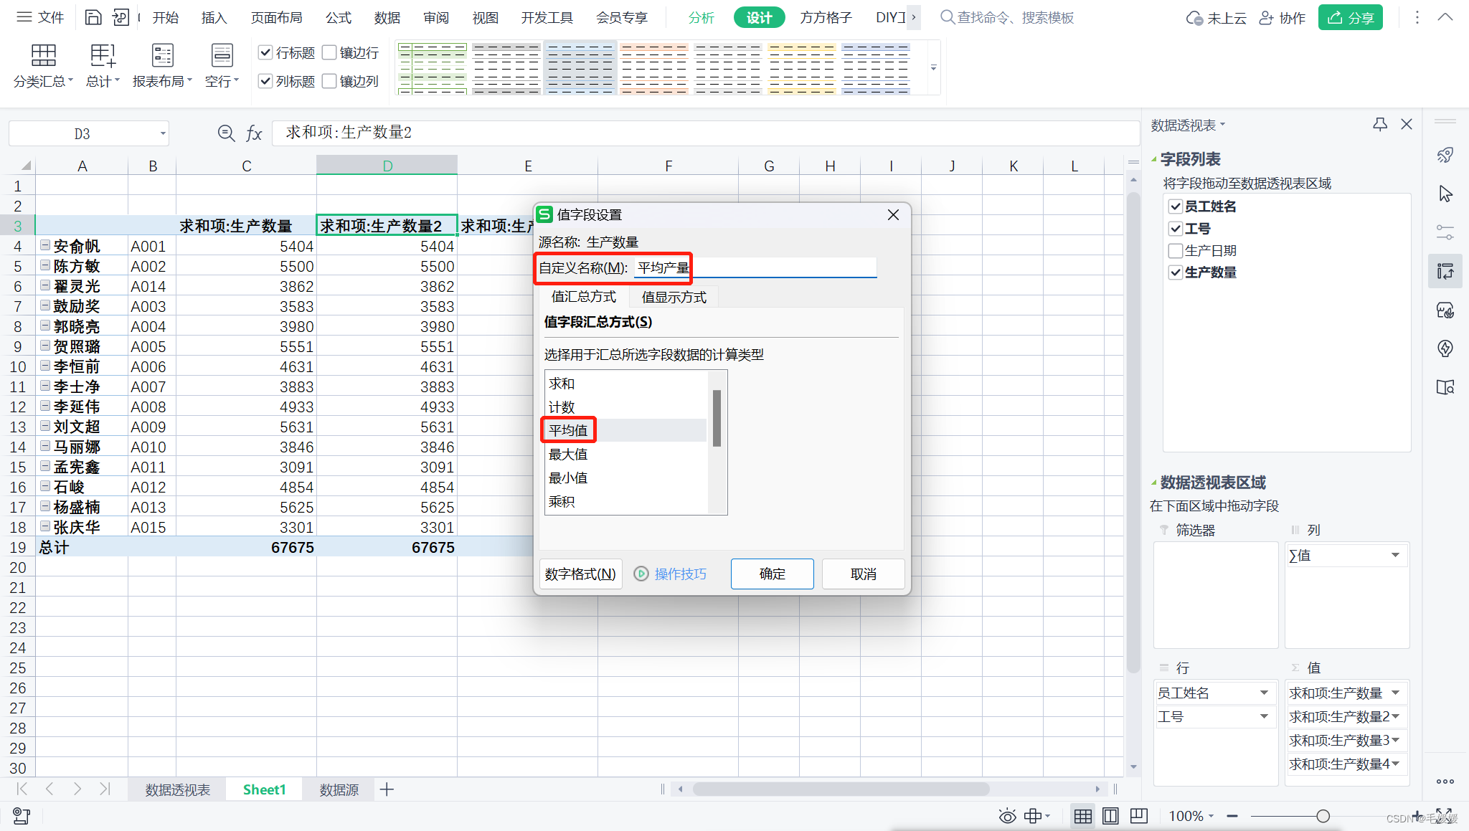Toggle the 列标题 checkbox

coord(265,81)
